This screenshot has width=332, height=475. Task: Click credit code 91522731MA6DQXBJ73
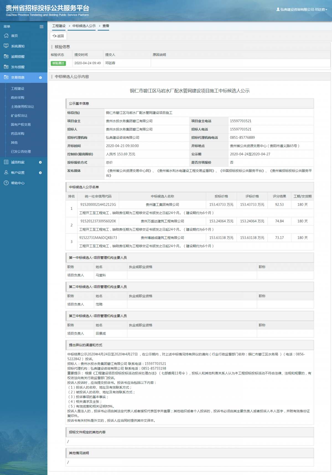98,238
